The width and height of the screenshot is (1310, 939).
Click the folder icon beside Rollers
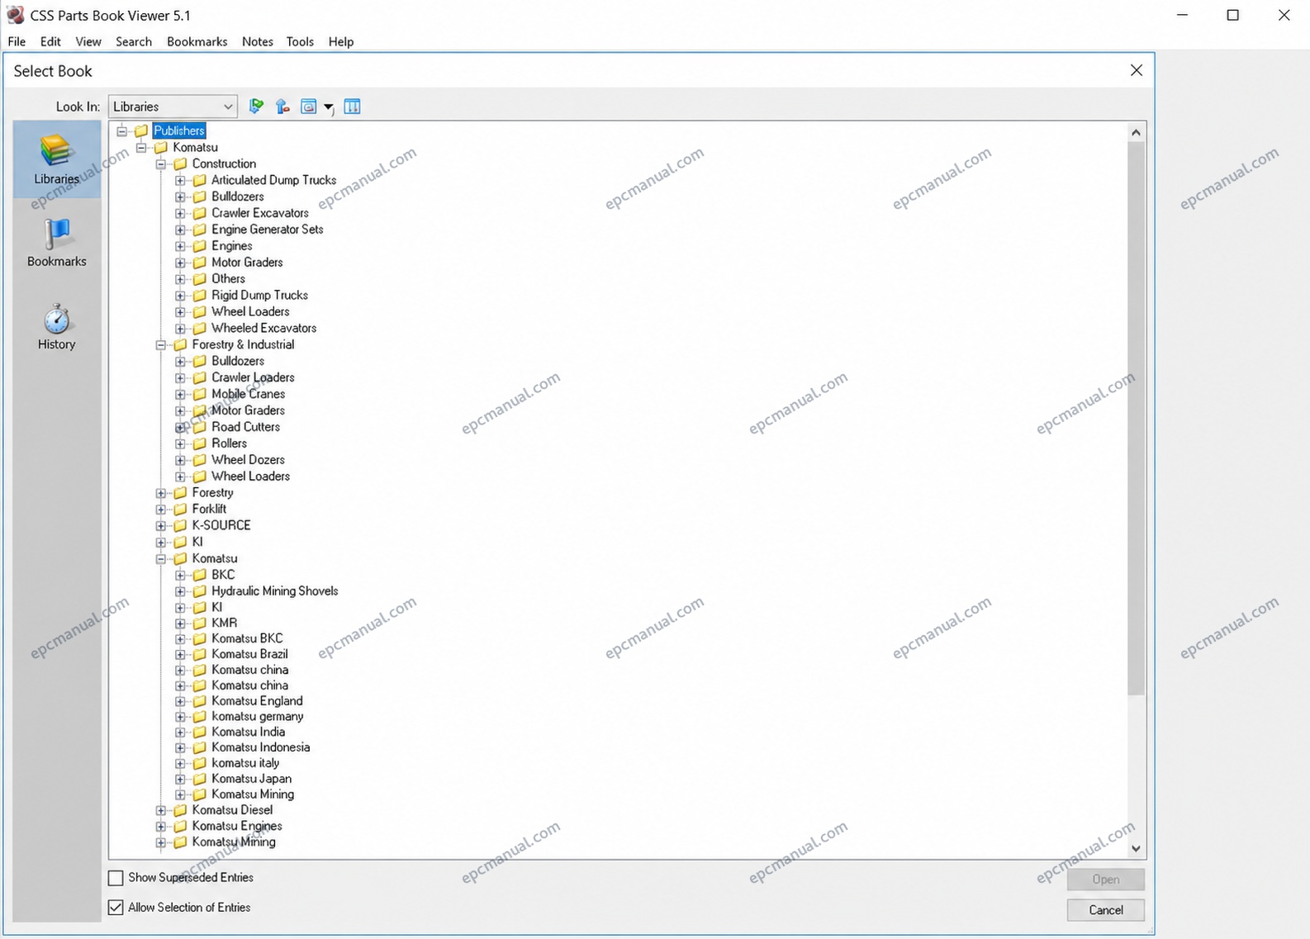(x=199, y=443)
